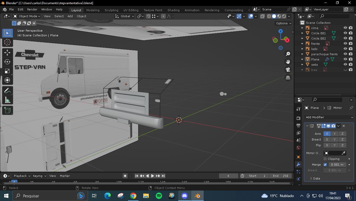Open the Keying dropdown in the timeline
The width and height of the screenshot is (356, 201).
point(40,176)
